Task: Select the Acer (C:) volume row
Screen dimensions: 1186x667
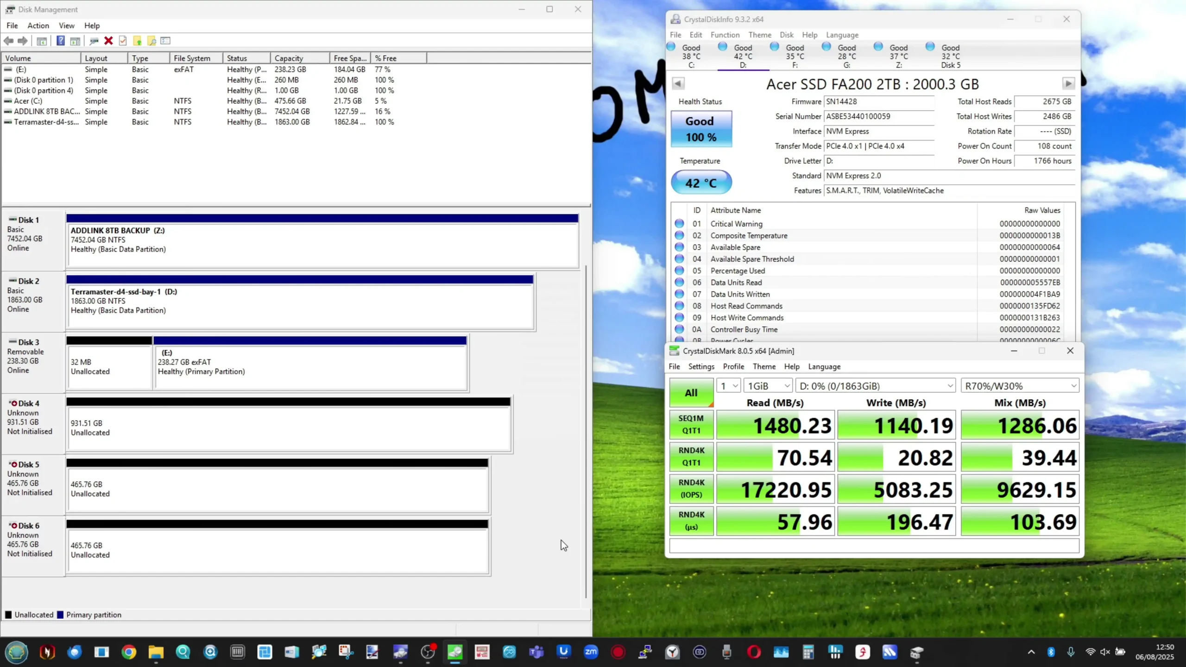Action: pos(199,101)
